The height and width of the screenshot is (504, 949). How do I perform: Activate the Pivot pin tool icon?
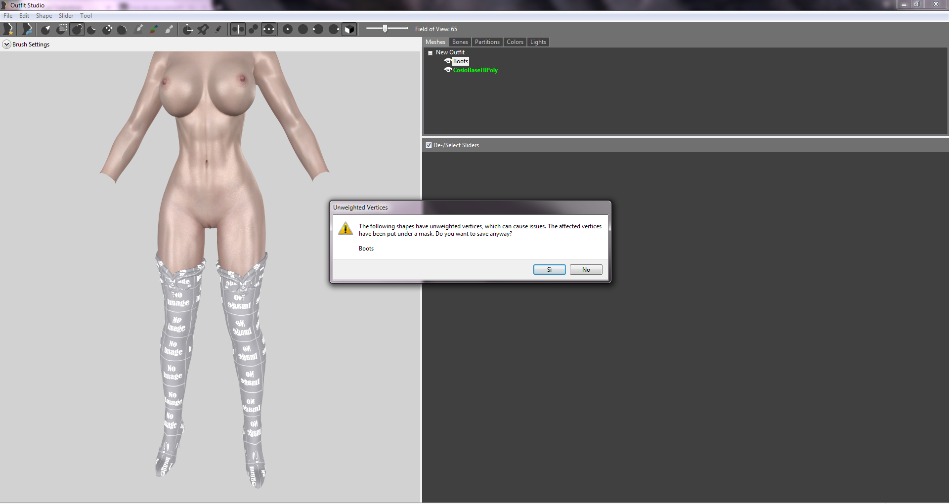tap(203, 29)
